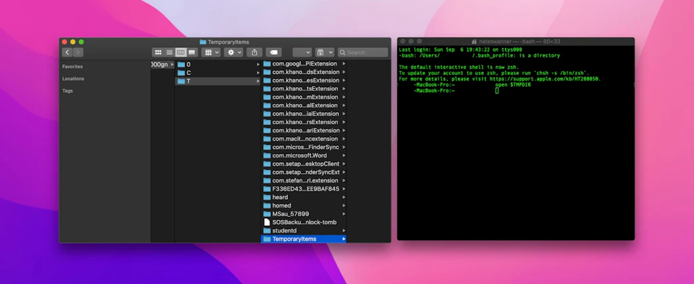The width and height of the screenshot is (694, 284).
Task: Switch Finder to gallery view
Action: coord(192,53)
